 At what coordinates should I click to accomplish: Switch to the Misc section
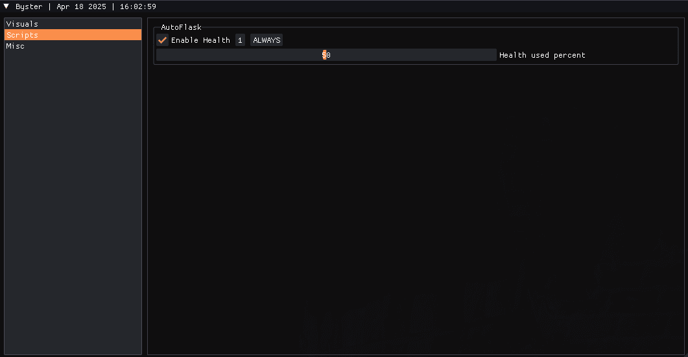pyautogui.click(x=73, y=45)
